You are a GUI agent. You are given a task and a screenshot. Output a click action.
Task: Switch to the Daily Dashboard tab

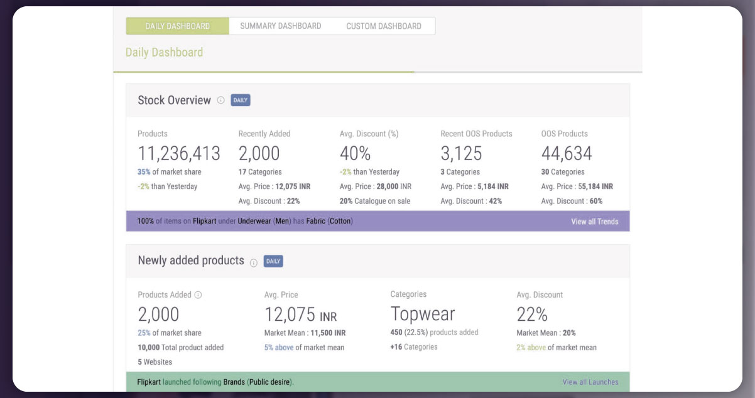point(178,26)
